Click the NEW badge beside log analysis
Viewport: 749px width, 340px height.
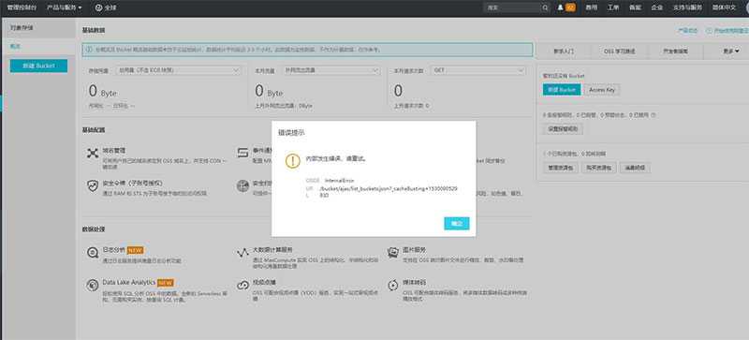(136, 250)
